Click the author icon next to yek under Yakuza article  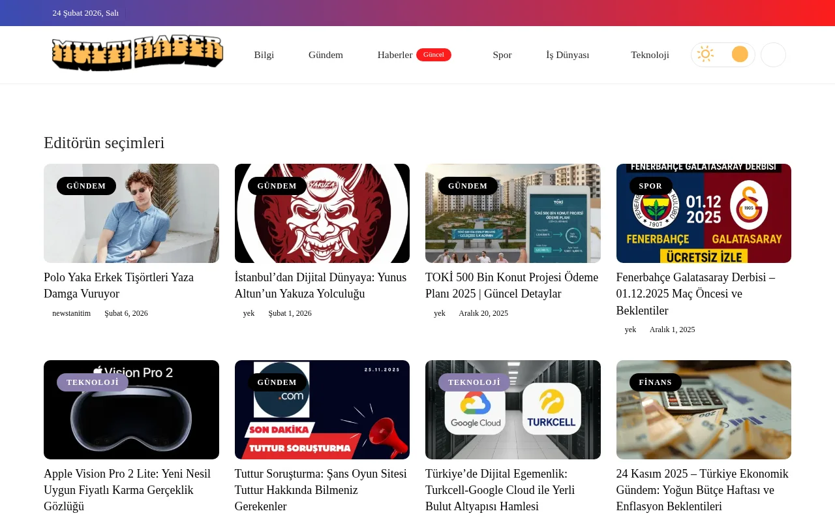(x=237, y=313)
